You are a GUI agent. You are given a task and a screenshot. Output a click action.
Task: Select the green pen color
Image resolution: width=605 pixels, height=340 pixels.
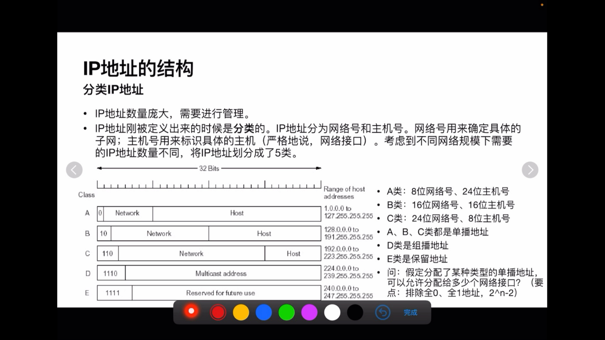point(286,312)
